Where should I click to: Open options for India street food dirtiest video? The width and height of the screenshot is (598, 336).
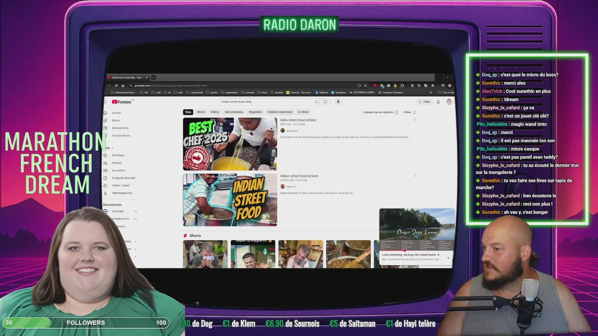coord(415,119)
